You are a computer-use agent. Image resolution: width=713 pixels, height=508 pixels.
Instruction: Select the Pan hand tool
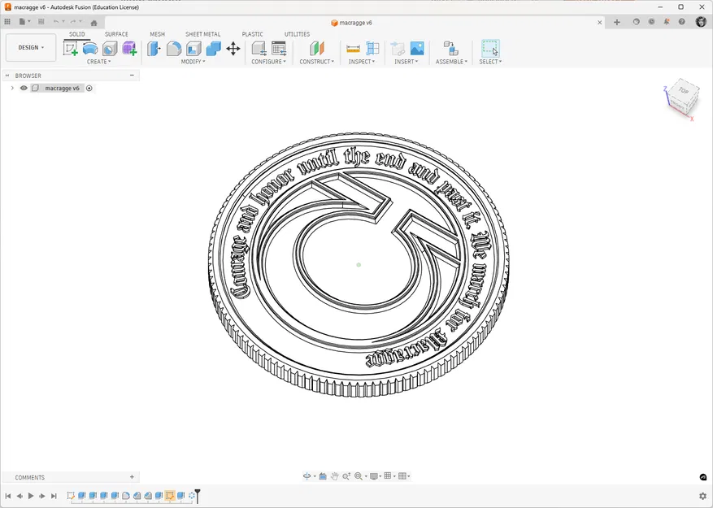pos(335,476)
